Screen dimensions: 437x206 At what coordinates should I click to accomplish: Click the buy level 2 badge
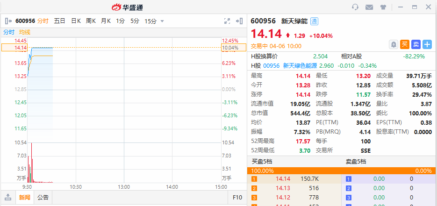coord(254,188)
